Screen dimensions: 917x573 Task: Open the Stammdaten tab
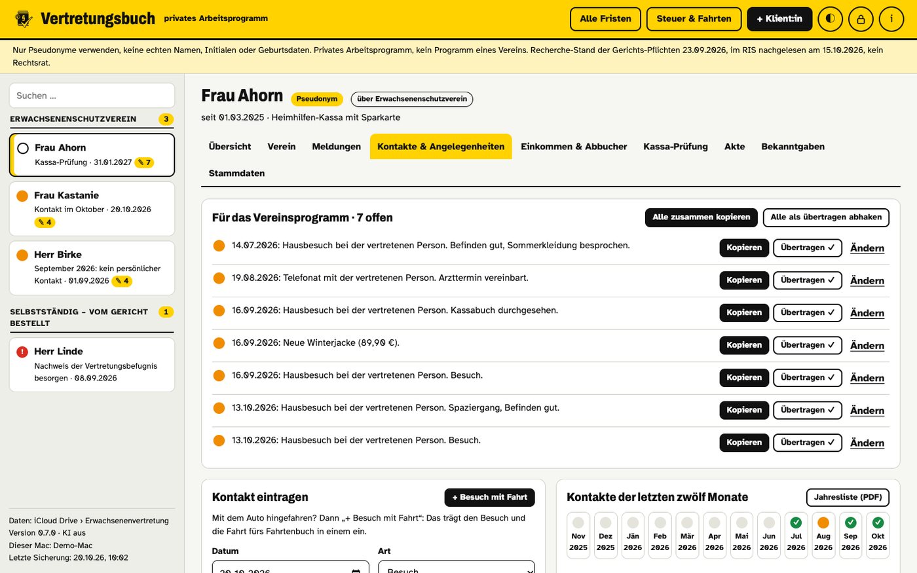click(237, 174)
